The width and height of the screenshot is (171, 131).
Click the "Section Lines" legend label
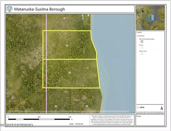tap(143, 51)
